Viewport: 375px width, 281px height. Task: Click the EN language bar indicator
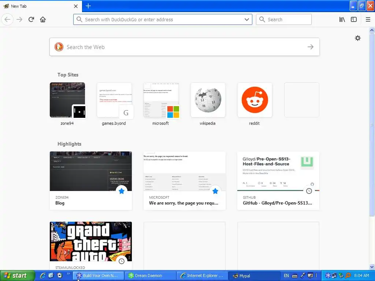point(286,276)
